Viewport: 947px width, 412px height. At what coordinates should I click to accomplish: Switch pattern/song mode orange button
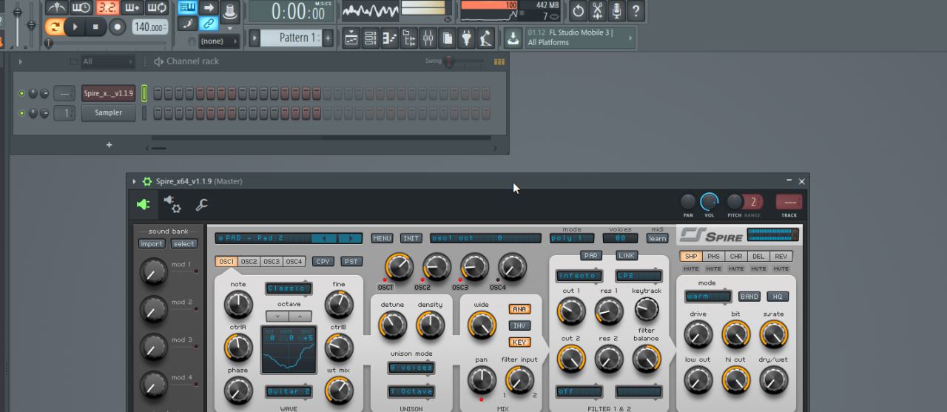point(54,27)
